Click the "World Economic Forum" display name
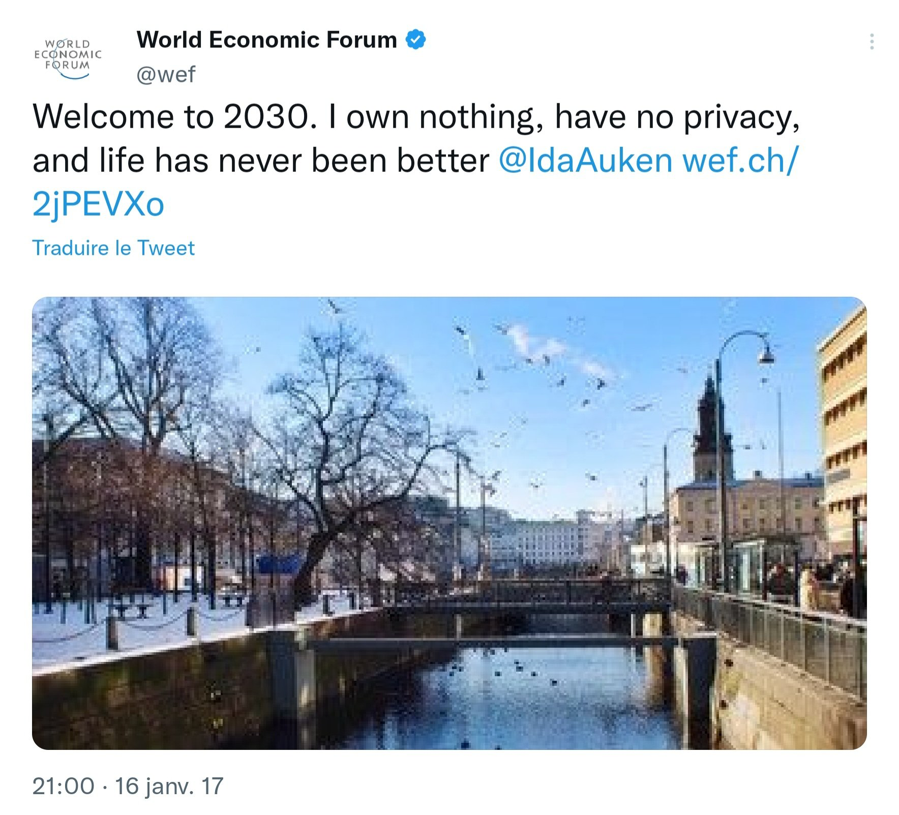 [266, 40]
